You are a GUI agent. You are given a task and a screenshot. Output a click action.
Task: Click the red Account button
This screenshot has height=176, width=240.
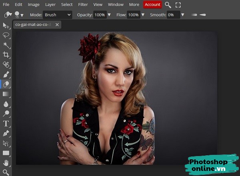(x=152, y=5)
